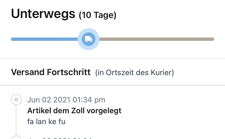Click the word Zoll in status entry
Screen dimensions: 225x139
coord(78,111)
